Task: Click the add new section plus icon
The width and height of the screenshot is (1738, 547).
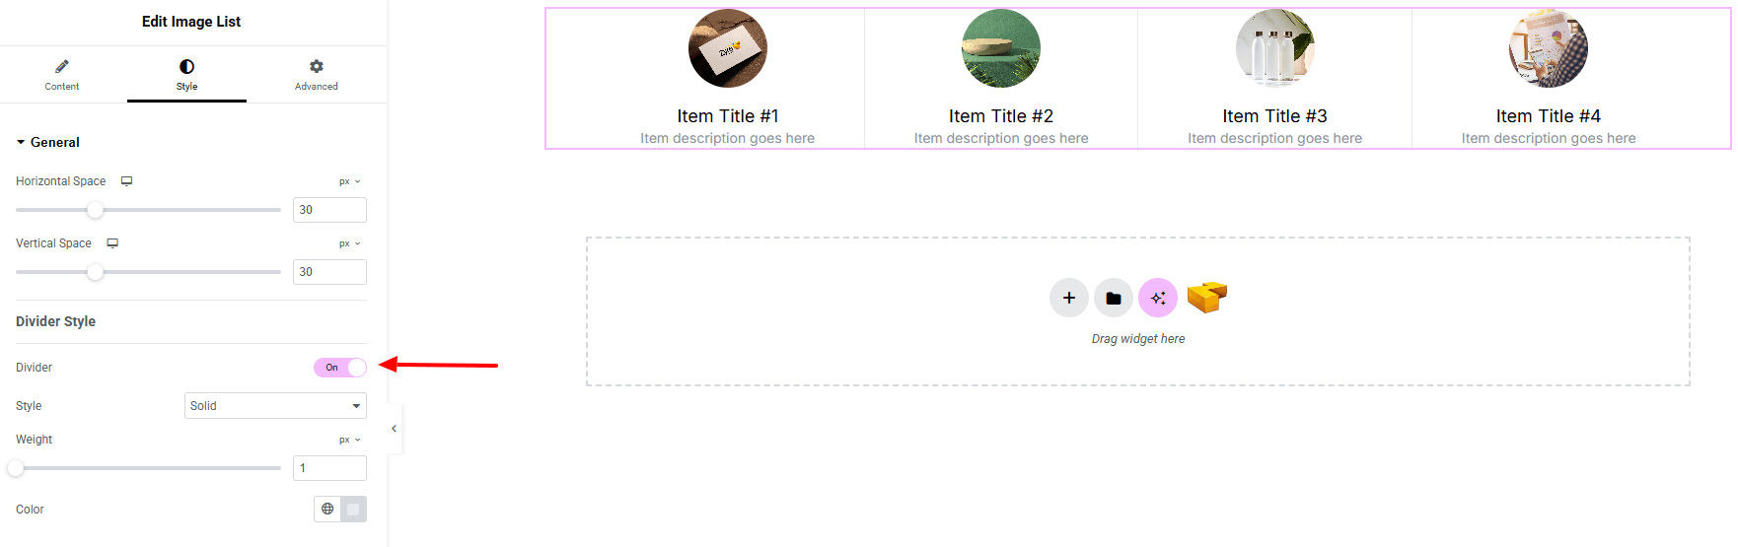Action: click(x=1068, y=298)
